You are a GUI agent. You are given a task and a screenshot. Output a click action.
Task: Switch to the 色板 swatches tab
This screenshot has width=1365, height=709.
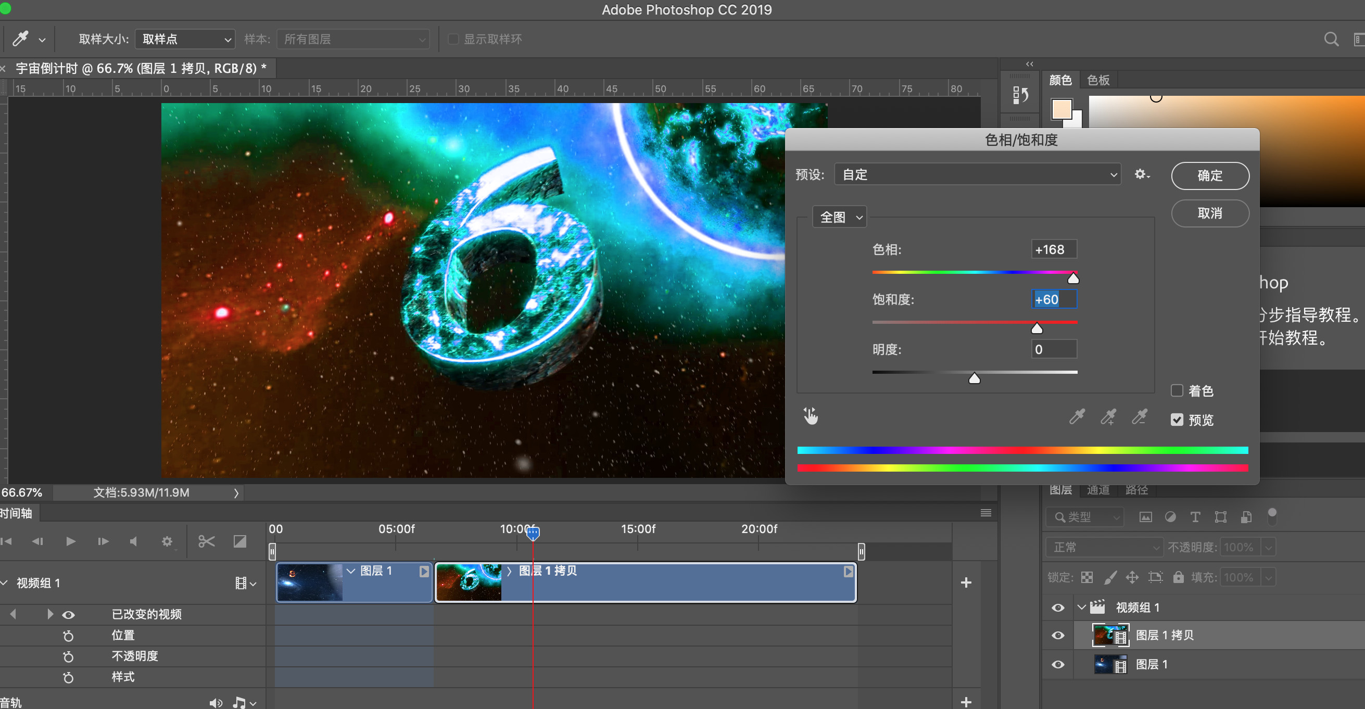coord(1098,80)
